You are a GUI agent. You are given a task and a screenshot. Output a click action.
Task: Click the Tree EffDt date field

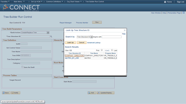tap(26, 55)
